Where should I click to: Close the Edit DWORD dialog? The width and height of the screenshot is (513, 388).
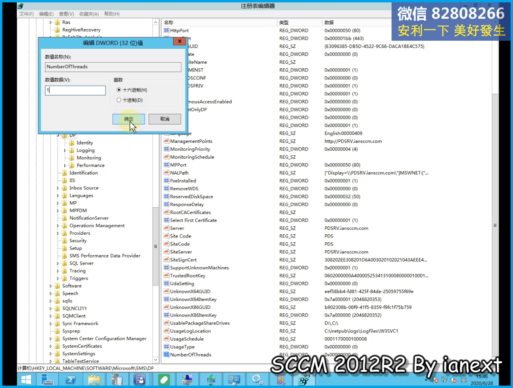click(x=180, y=41)
